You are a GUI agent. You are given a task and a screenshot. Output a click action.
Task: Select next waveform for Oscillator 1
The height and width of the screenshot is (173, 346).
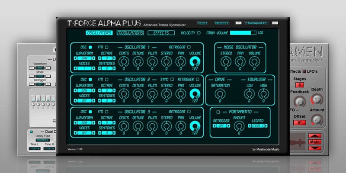click(93, 58)
